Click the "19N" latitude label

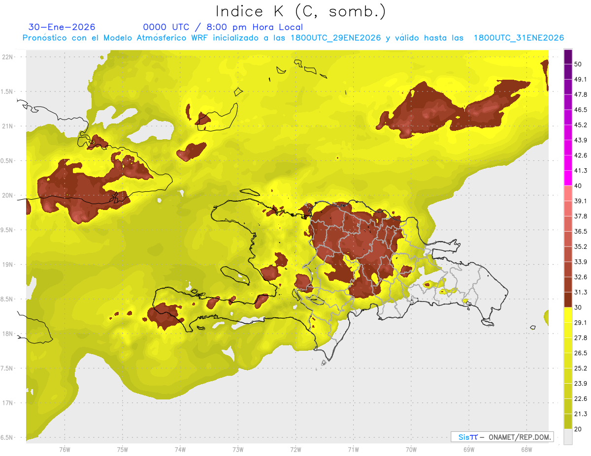tap(8, 264)
